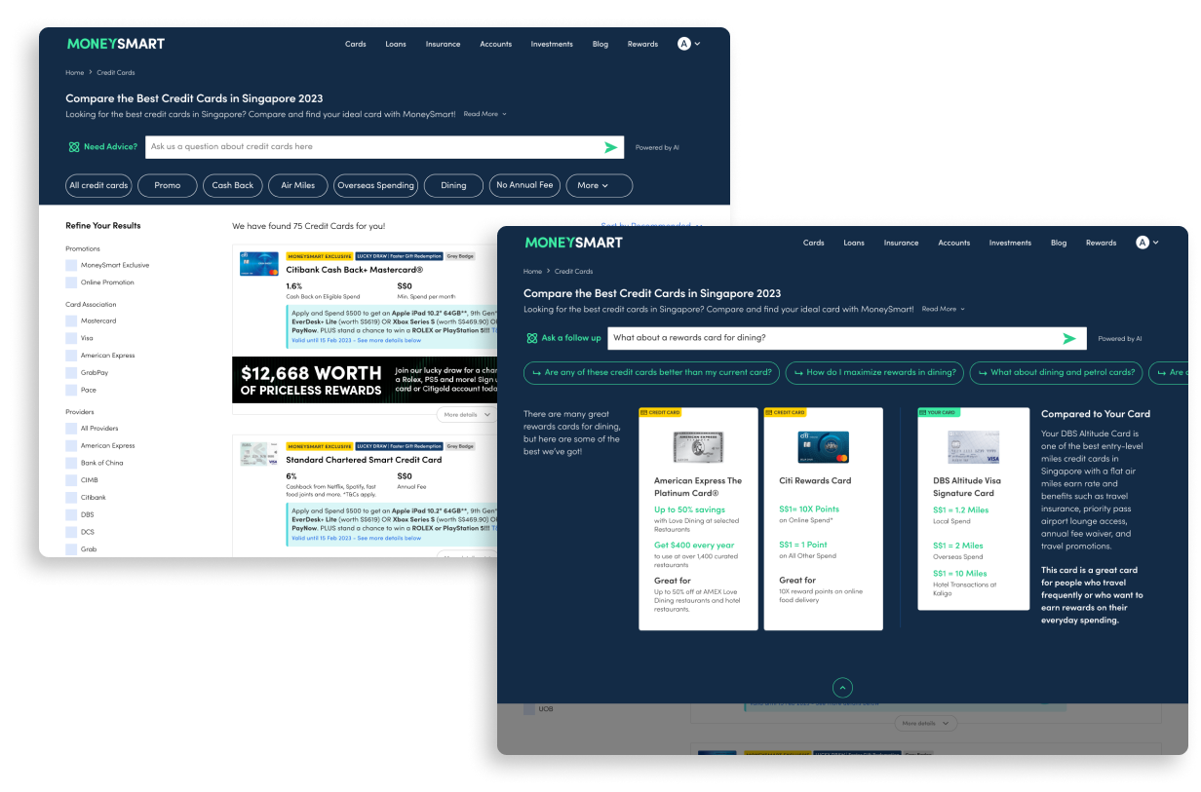
Task: Tick the Bank of China provider checkbox
Action: coord(71,463)
